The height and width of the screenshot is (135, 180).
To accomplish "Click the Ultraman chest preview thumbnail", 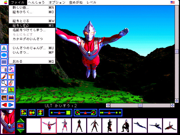I will point(8,122).
